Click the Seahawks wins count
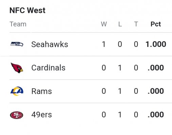 (104, 44)
